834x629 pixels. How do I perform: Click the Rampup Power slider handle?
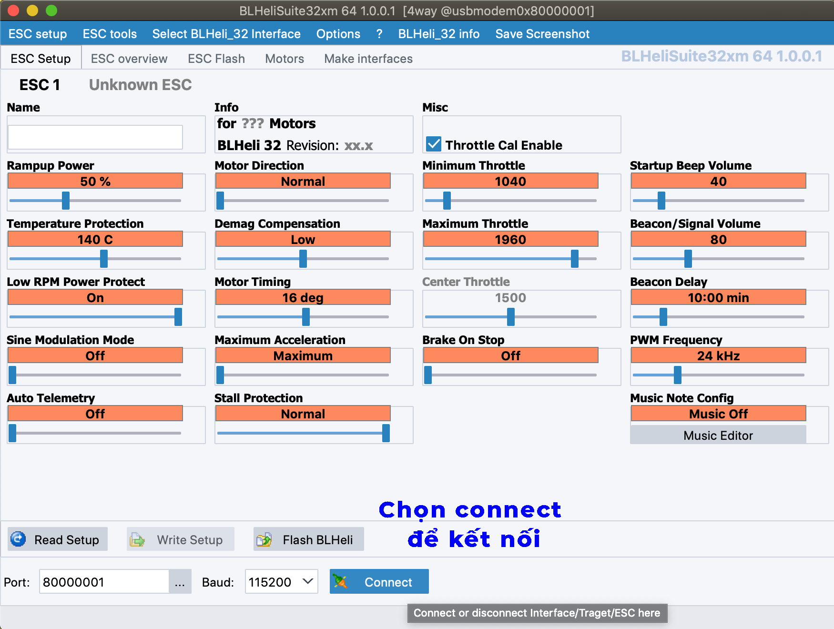pyautogui.click(x=66, y=201)
